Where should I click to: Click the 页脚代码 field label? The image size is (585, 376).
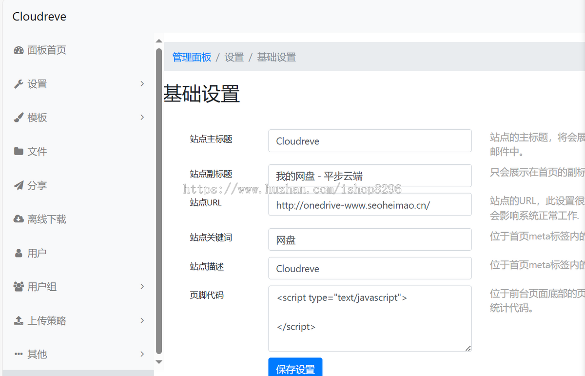[x=207, y=295]
